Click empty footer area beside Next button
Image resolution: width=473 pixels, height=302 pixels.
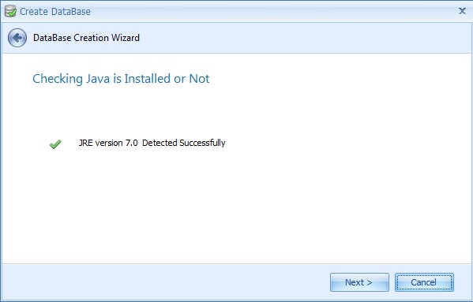tap(166, 282)
